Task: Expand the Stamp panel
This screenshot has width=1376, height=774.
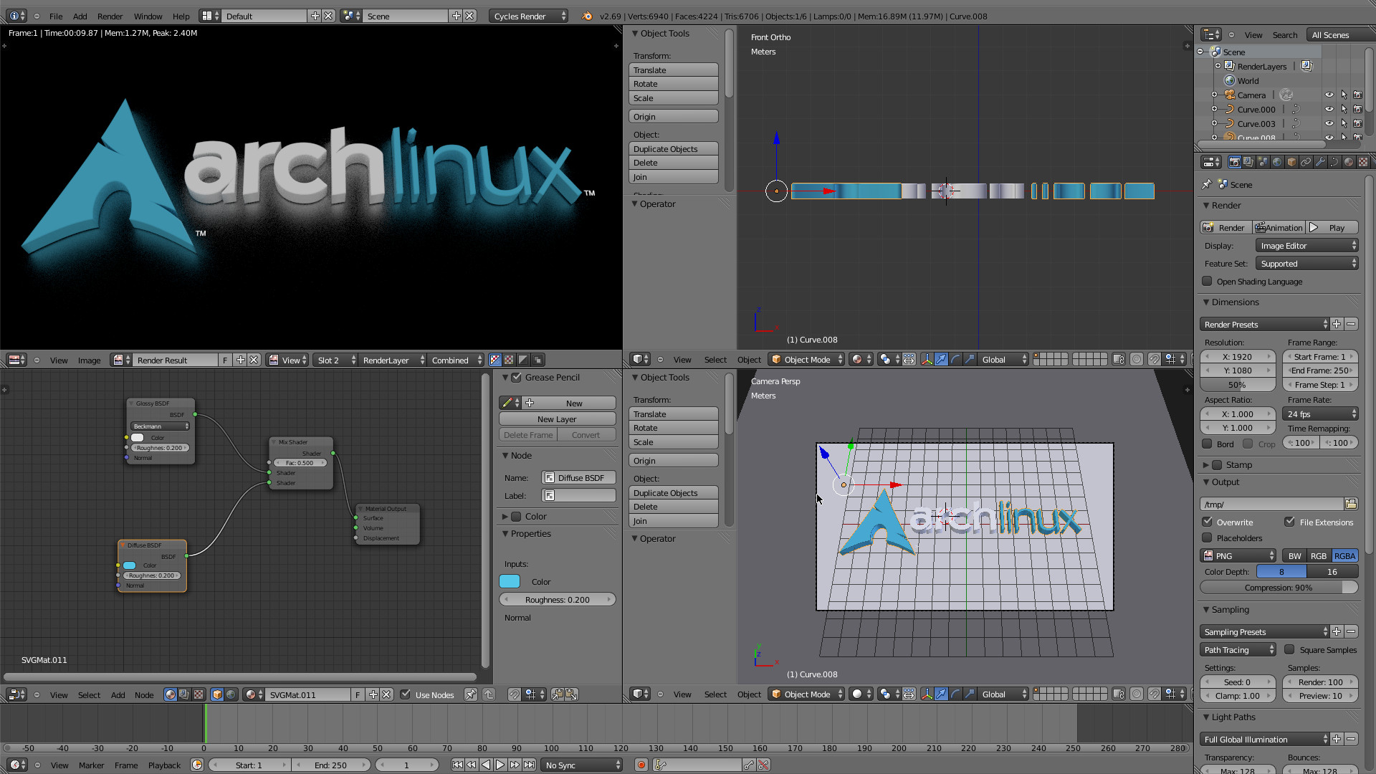Action: 1206,464
